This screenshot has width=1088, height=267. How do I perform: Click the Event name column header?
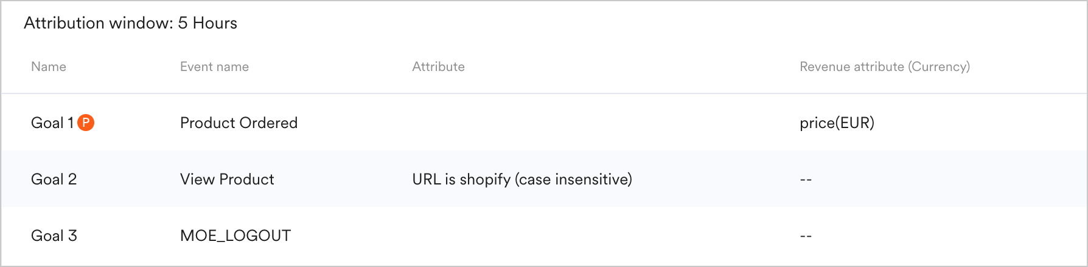pos(214,67)
